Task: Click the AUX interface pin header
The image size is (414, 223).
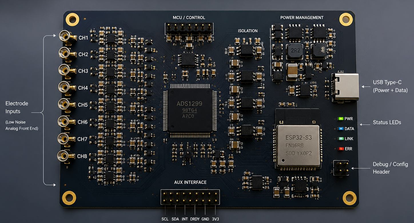Action: tap(190, 197)
